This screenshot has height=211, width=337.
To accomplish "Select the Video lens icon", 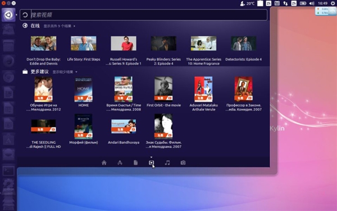I will click(151, 163).
